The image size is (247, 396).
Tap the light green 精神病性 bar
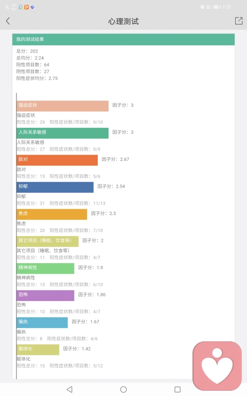tap(45, 268)
